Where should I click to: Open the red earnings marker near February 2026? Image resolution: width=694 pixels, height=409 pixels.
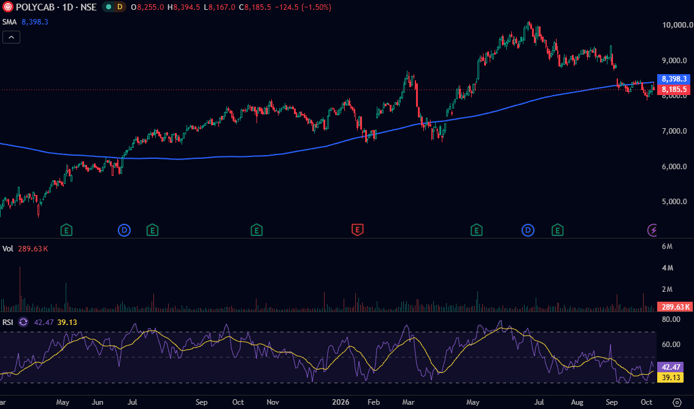pyautogui.click(x=357, y=230)
